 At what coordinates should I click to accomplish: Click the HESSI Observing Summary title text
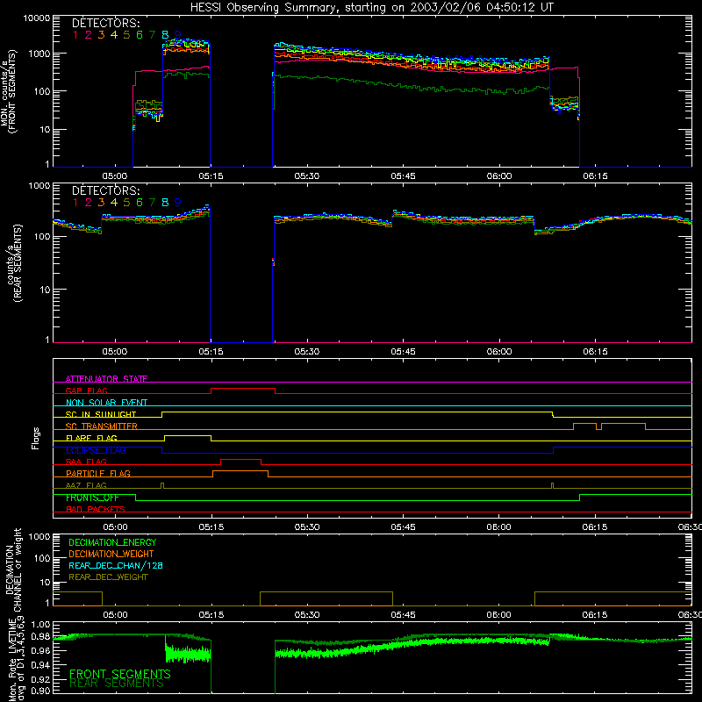(372, 8)
